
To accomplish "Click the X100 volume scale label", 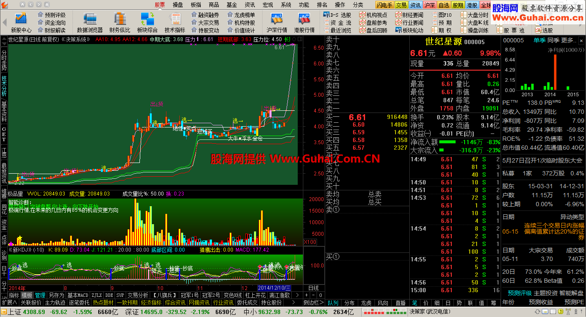I will [310, 242].
